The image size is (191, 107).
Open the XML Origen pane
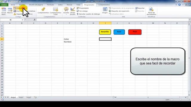tap(105, 10)
